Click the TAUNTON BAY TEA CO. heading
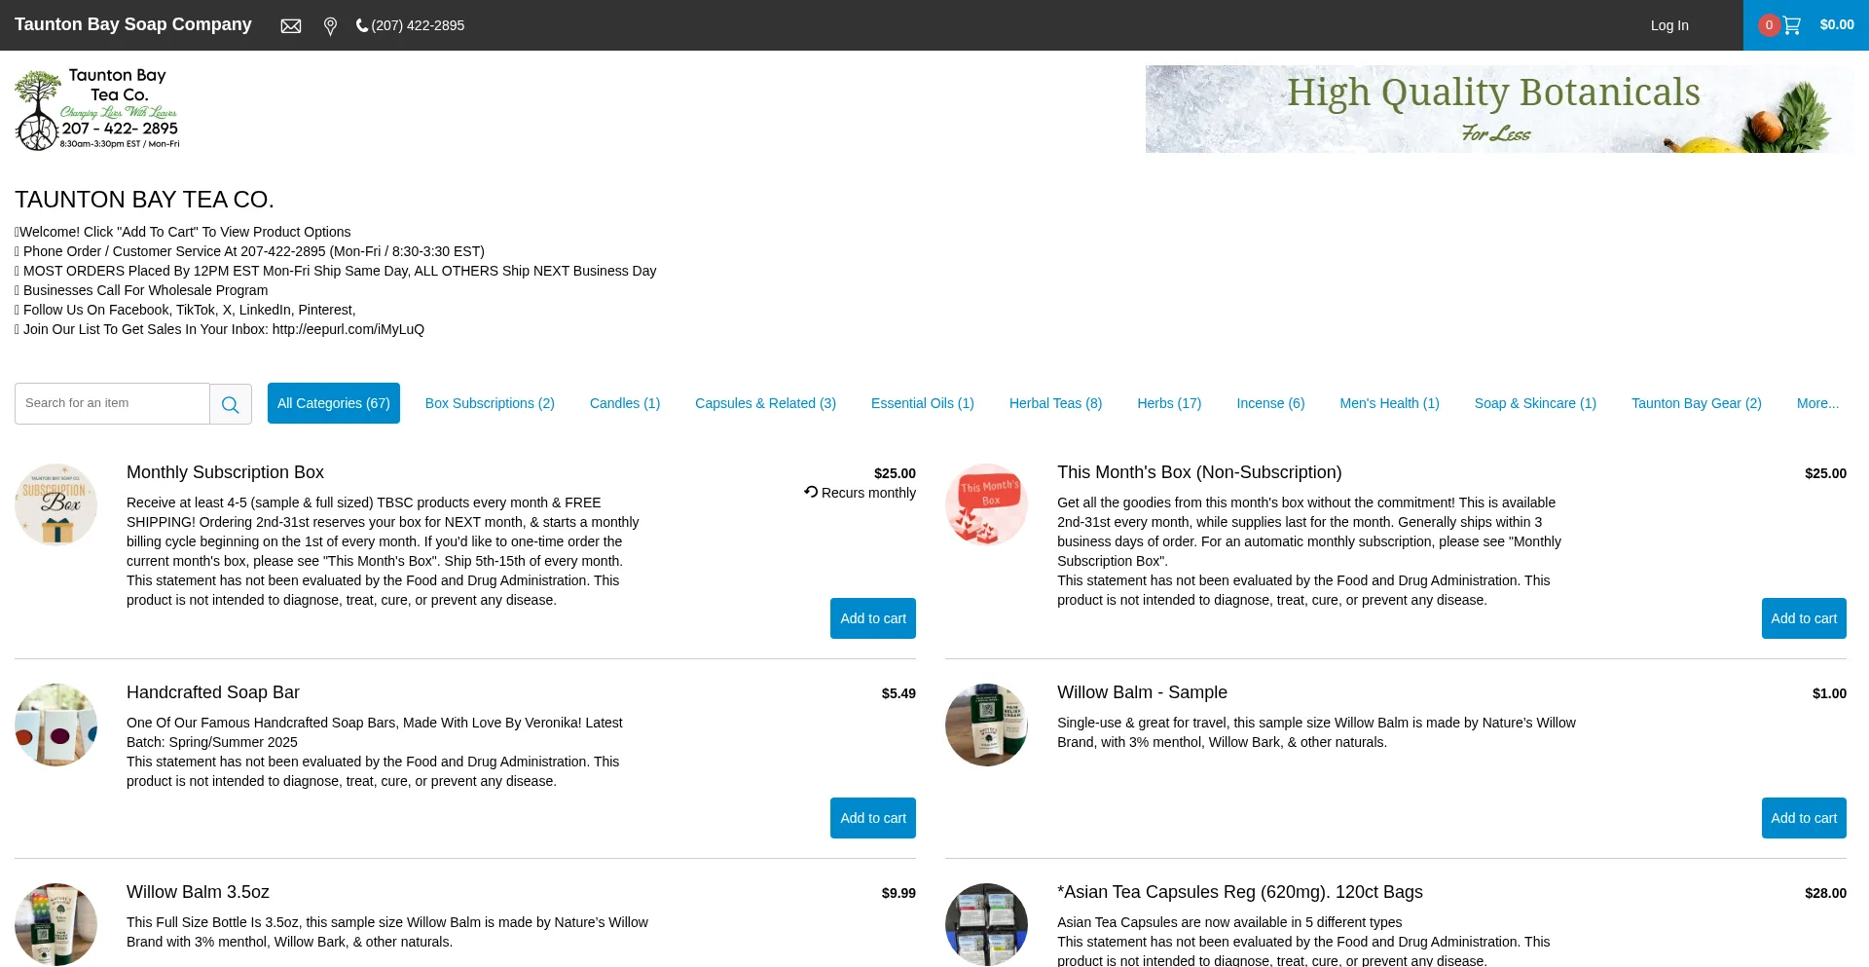Viewport: 1869px width, 967px height. click(x=144, y=200)
